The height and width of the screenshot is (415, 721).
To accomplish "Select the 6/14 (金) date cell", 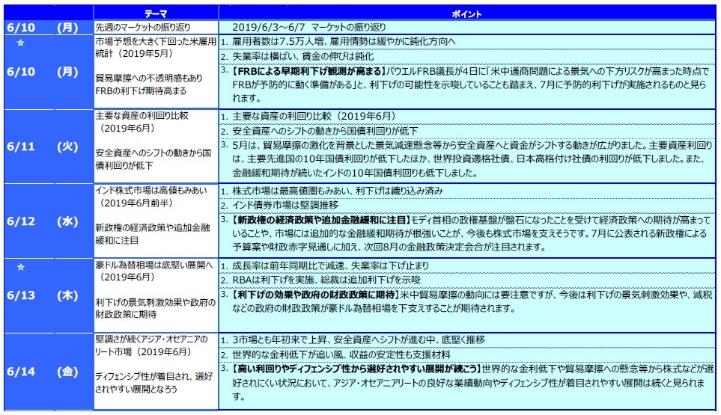I will 45,371.
